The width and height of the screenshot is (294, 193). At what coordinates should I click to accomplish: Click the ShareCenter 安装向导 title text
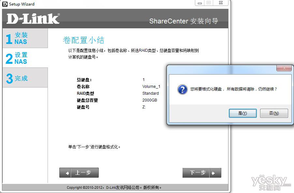click(x=184, y=21)
